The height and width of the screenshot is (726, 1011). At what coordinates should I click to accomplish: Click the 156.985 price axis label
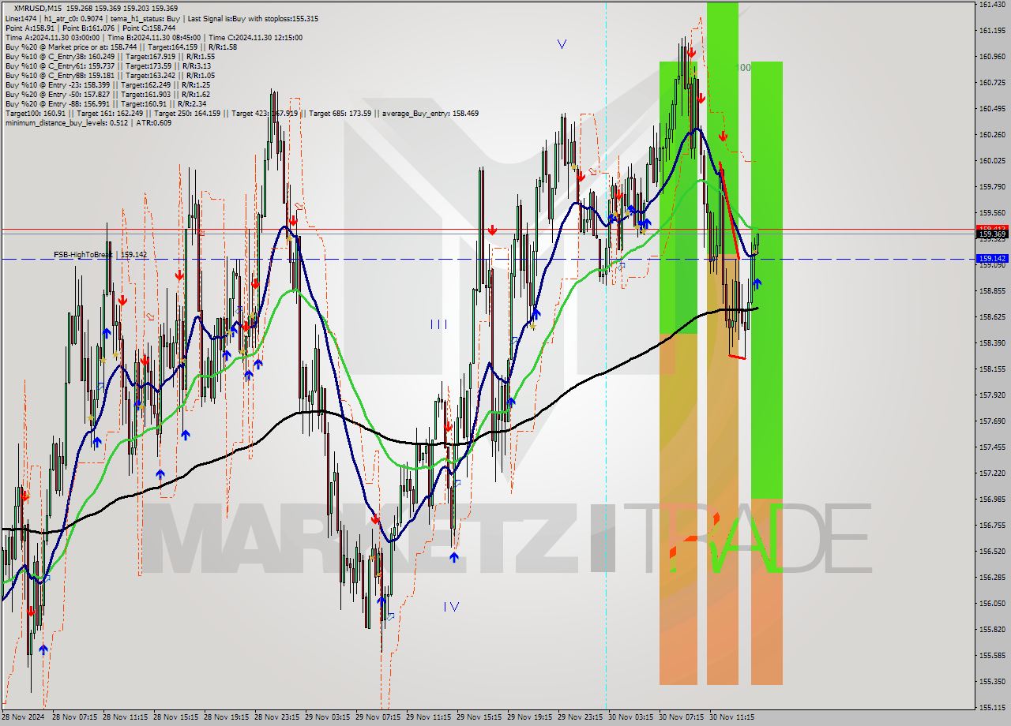992,500
